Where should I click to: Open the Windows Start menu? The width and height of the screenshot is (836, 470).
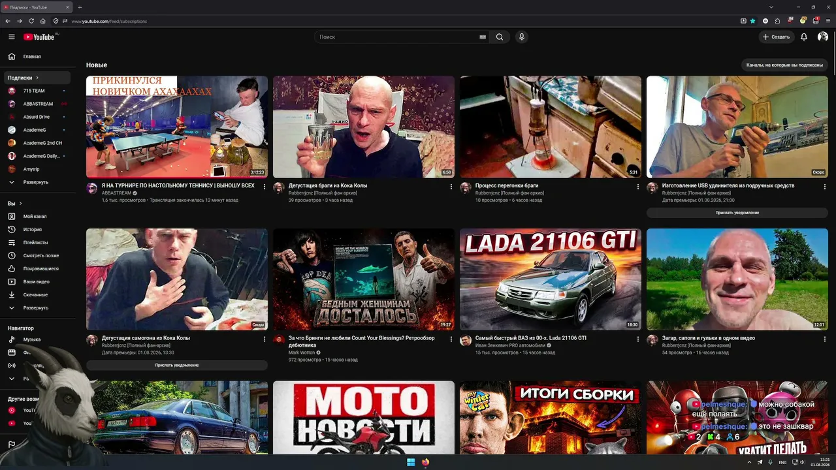[x=411, y=462]
